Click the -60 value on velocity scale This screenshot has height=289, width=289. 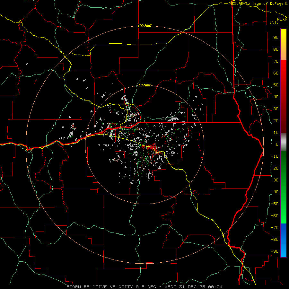(275, 216)
